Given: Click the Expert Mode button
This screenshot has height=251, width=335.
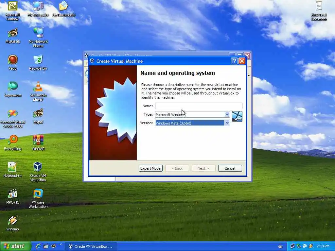Looking at the screenshot, I should [150, 168].
